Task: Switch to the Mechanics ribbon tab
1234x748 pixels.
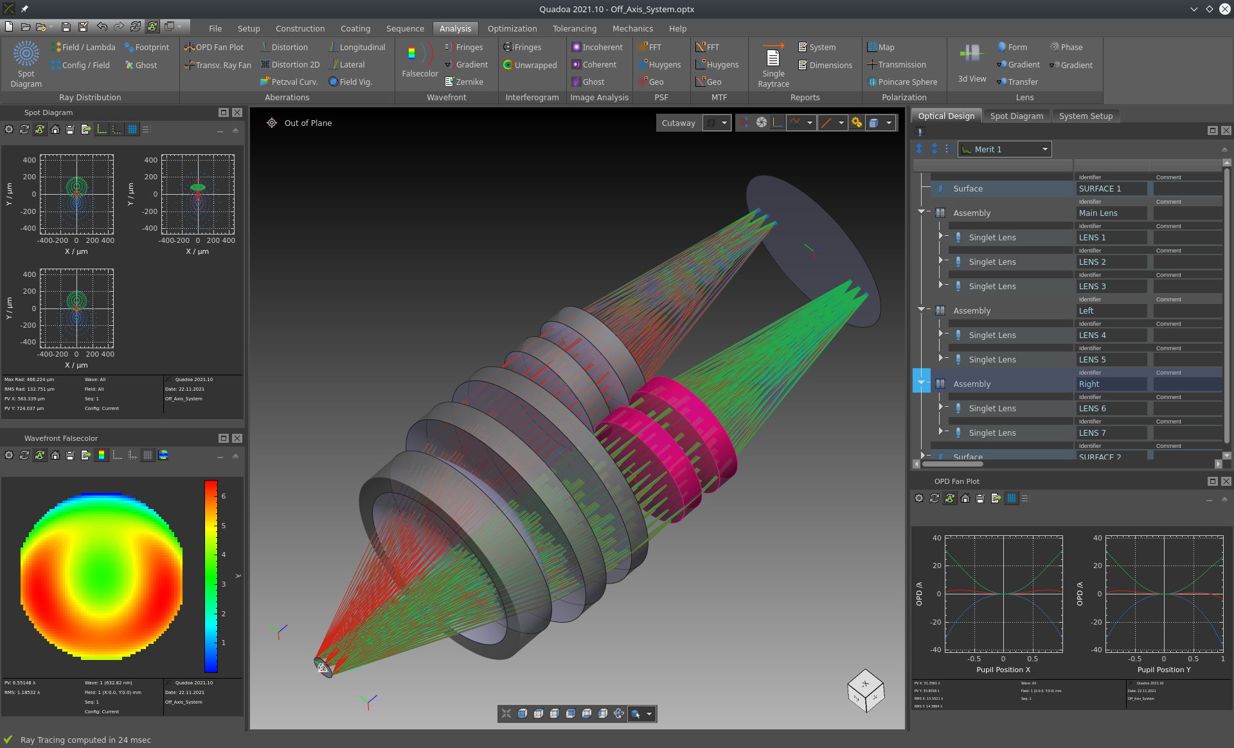Action: (x=632, y=28)
